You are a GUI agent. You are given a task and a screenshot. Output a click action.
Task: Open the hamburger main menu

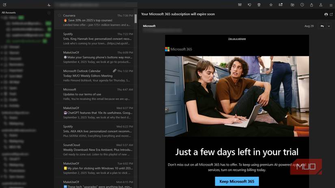[331, 5]
